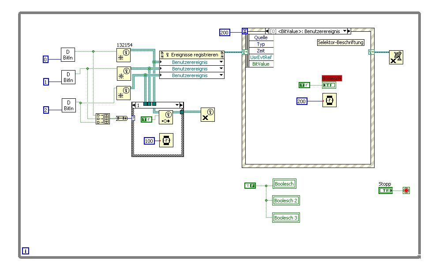Toggle the True constant inside the case structure
431x276 pixels.
coord(146,119)
